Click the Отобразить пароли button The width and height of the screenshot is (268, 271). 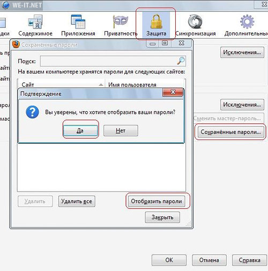[157, 201]
